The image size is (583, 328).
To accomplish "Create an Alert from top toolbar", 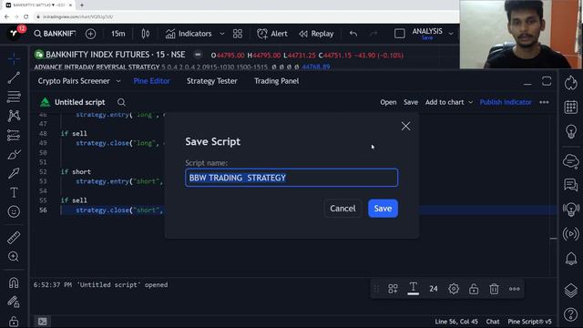I will [x=272, y=34].
